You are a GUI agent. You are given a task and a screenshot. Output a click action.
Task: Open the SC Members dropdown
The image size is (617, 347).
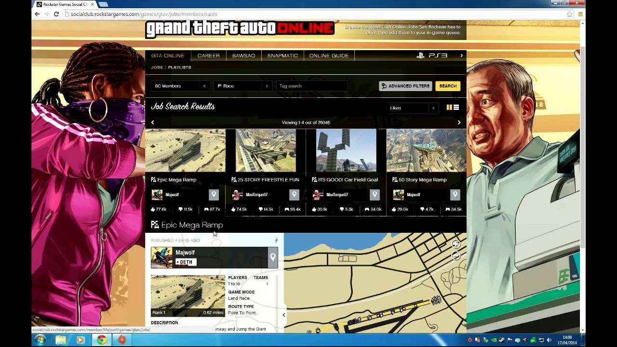(180, 86)
